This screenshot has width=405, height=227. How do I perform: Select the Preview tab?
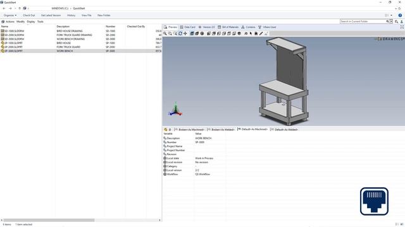[170, 27]
